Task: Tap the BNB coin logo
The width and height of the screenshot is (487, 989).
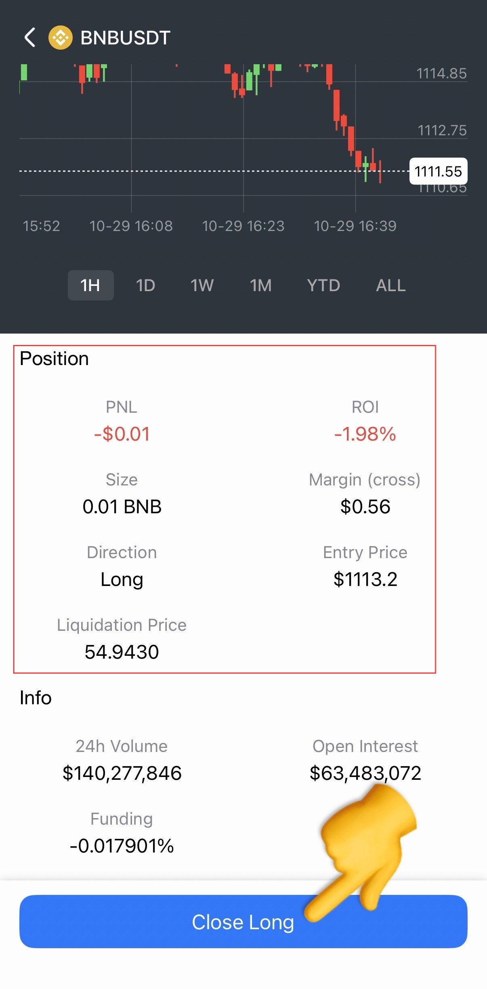Action: [x=60, y=38]
